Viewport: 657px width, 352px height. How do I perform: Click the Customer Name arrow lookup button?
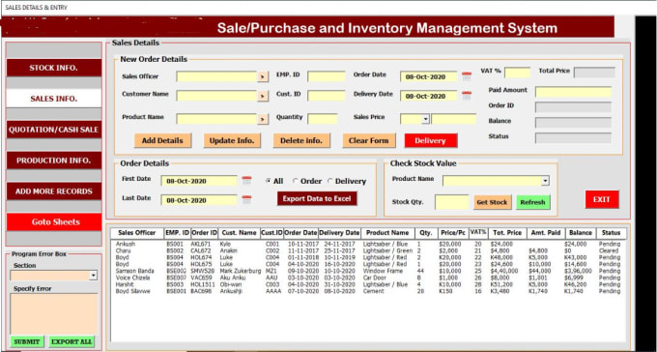coord(263,96)
